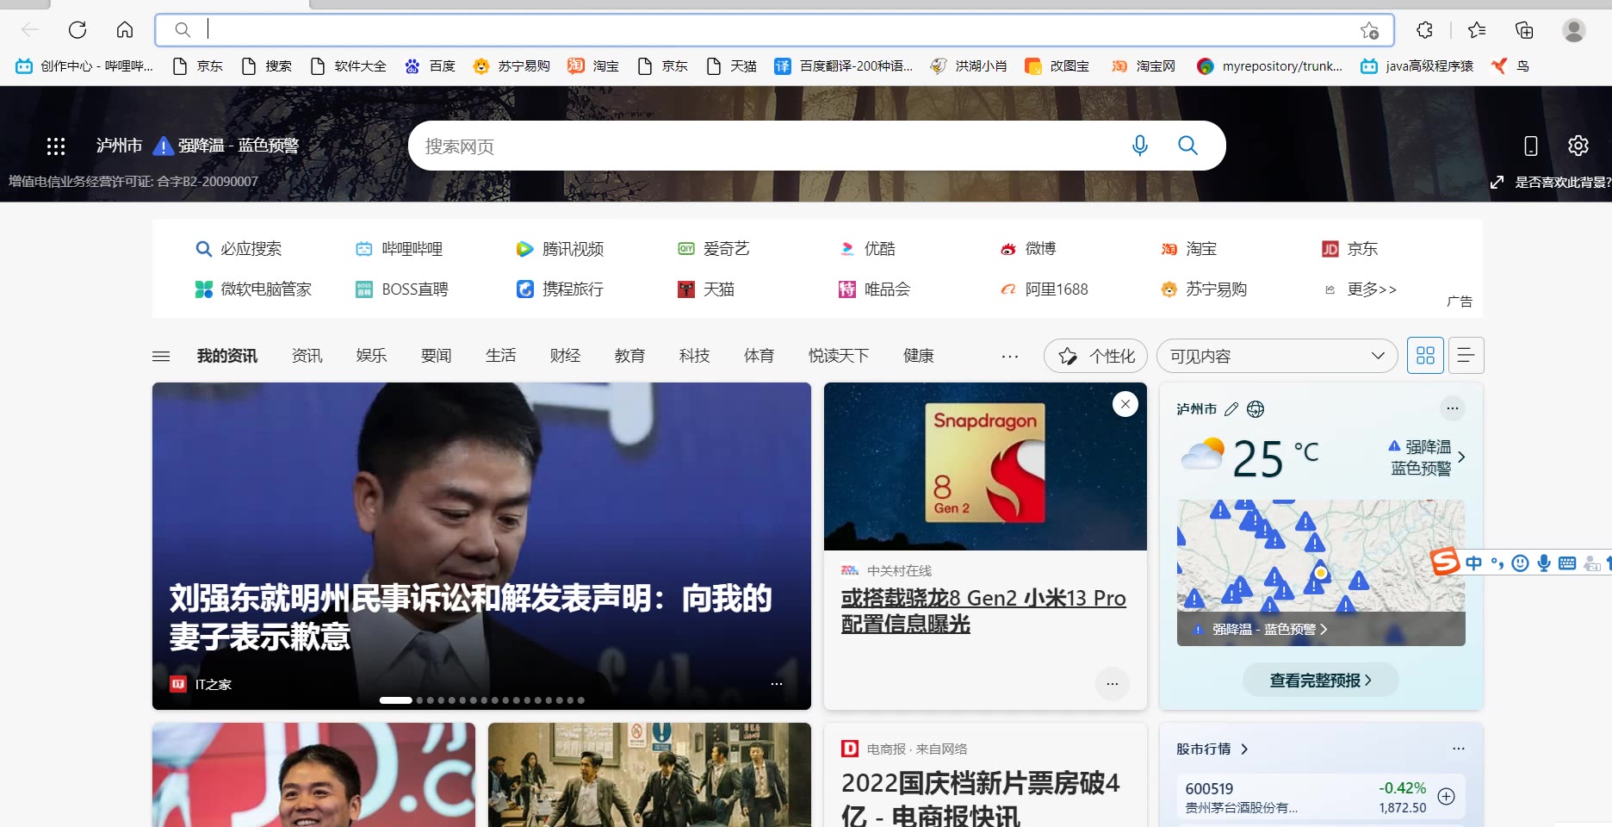Open more options on Snapdragon card
This screenshot has width=1612, height=827.
[1113, 684]
